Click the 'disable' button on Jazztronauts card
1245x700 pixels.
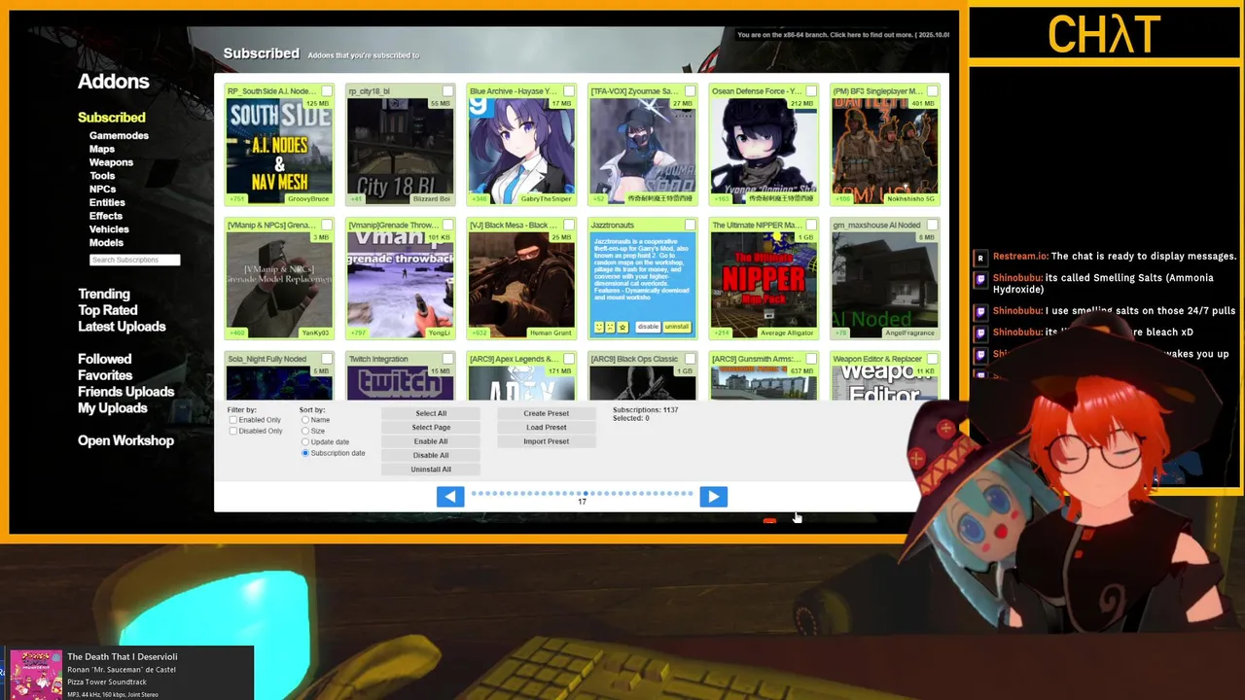pyautogui.click(x=648, y=327)
